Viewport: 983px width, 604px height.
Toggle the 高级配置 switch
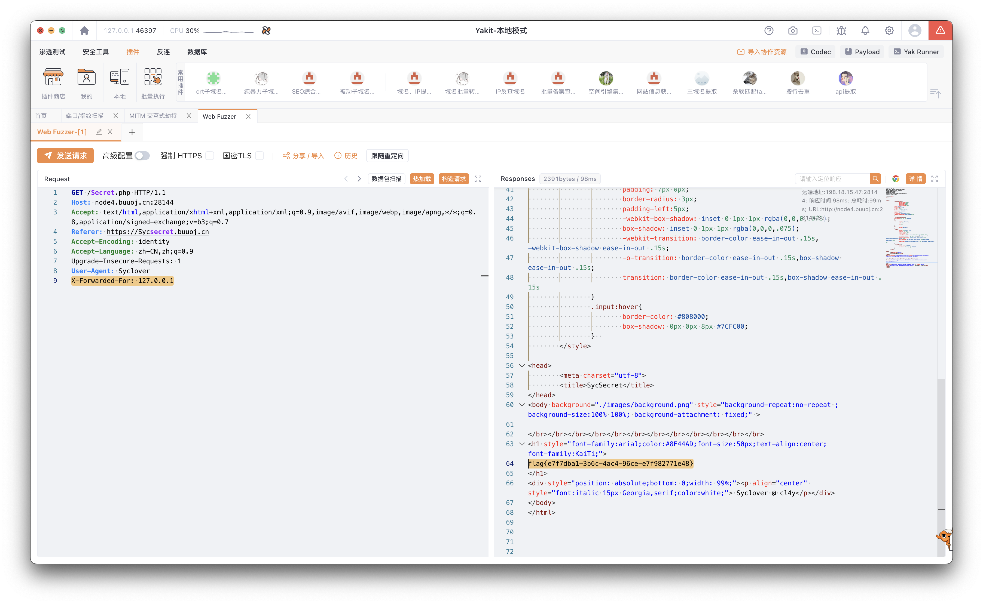(x=142, y=156)
